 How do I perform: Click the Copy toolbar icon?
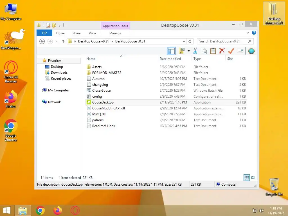204,51
